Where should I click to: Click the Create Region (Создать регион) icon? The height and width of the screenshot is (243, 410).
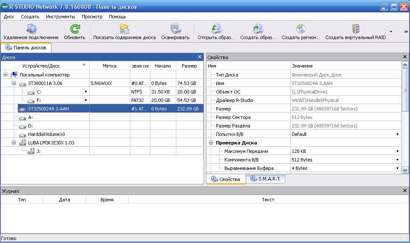pos(301,29)
